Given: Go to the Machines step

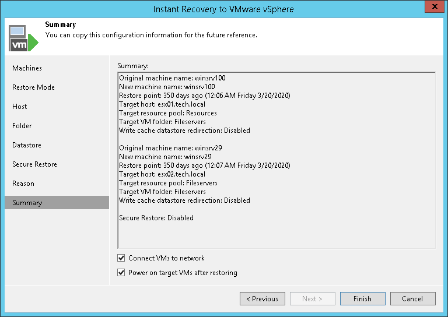Looking at the screenshot, I should coord(27,68).
